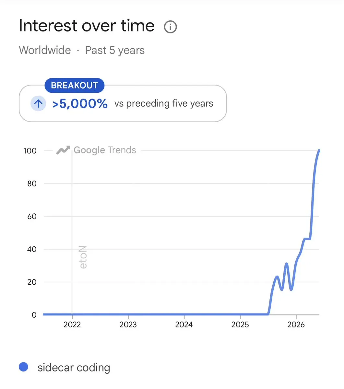Image resolution: width=344 pixels, height=389 pixels.
Task: Click the Worldwide region text
Action: [x=45, y=50]
